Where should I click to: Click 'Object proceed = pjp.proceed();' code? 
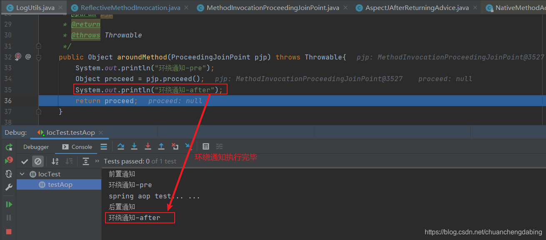pos(140,79)
